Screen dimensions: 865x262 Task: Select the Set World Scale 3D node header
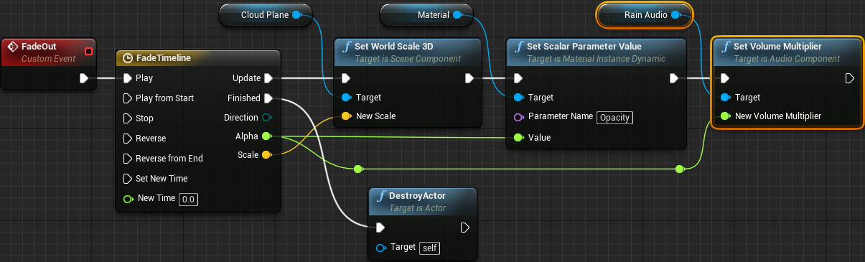(408, 52)
